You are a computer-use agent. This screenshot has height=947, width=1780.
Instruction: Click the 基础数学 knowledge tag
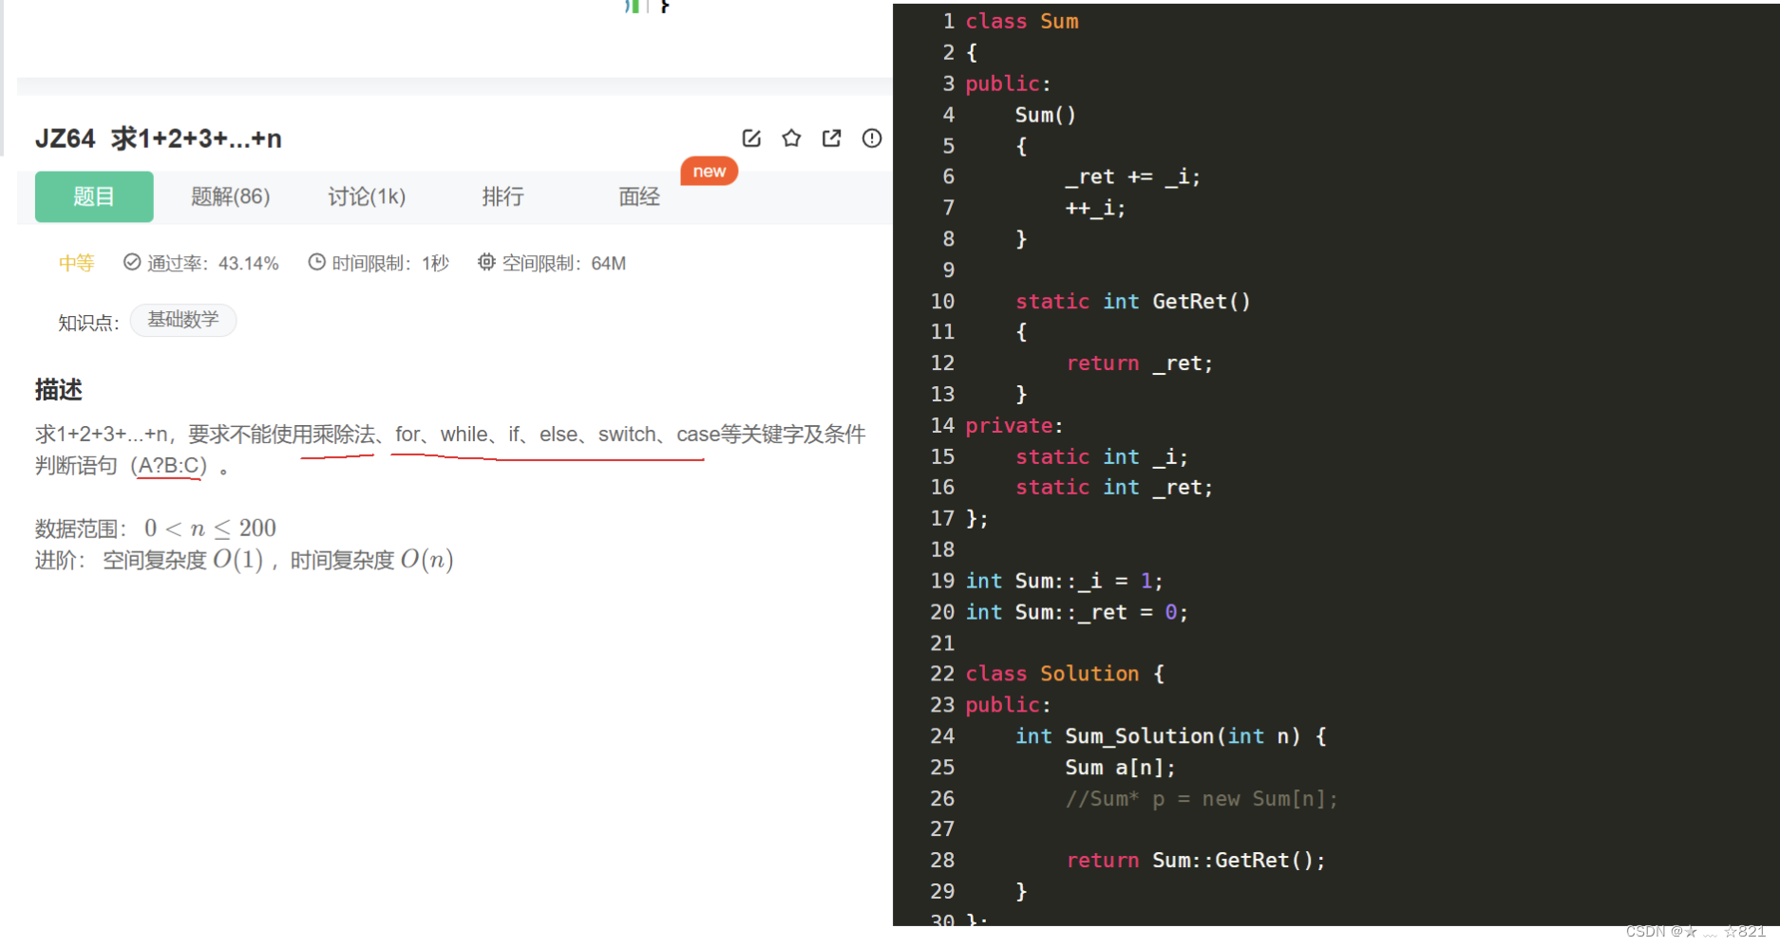pos(183,320)
